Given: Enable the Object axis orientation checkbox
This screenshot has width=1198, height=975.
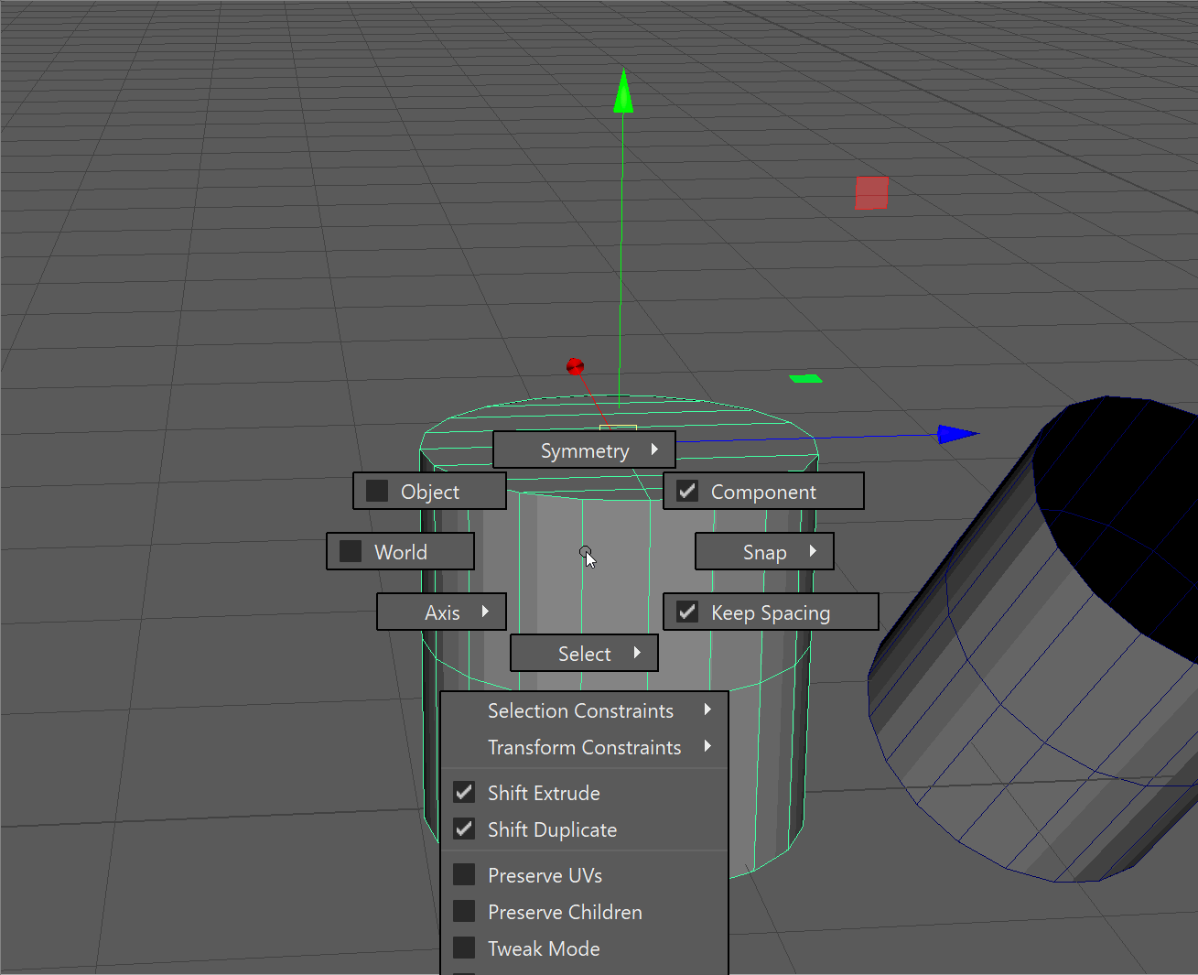Looking at the screenshot, I should (x=377, y=492).
